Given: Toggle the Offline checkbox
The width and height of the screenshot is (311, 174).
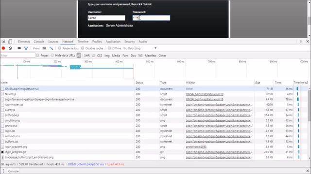Looking at the screenshot, I should [x=109, y=48].
